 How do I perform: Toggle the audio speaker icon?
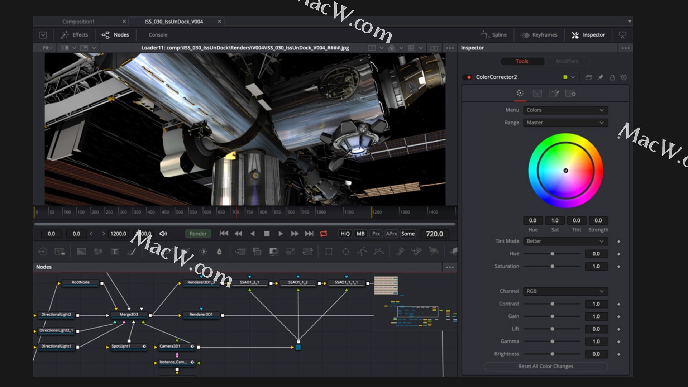[163, 234]
